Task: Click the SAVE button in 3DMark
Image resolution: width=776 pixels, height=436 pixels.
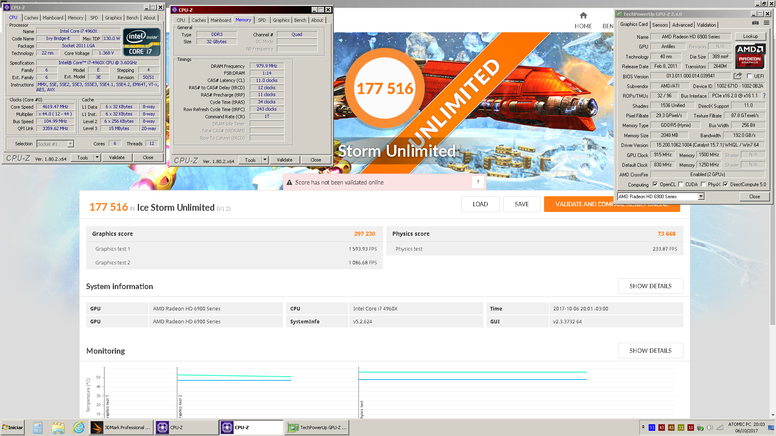Action: [521, 204]
